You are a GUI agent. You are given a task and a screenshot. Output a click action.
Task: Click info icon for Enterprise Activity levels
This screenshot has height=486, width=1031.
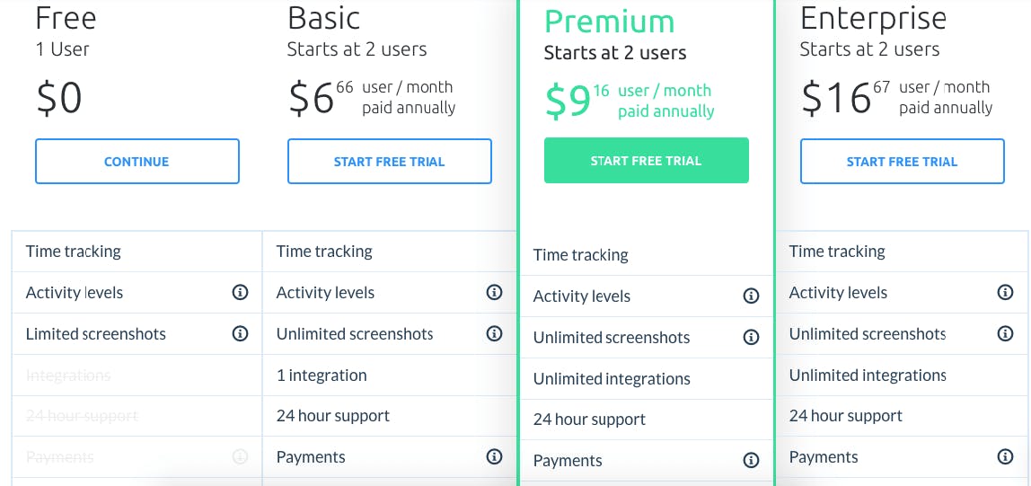click(1005, 292)
